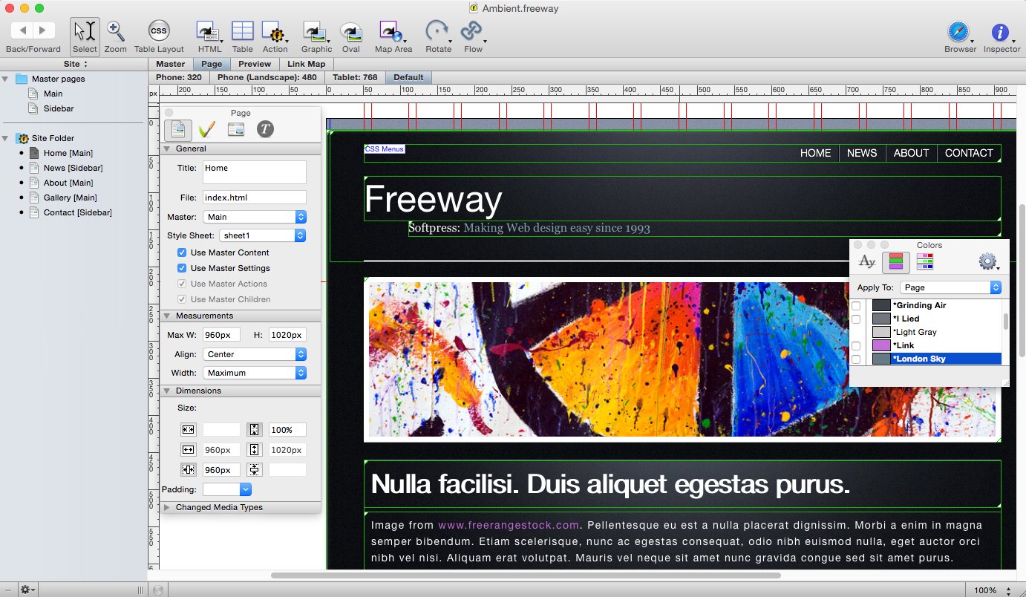Select the Zoom tool in toolbar

coord(115,32)
